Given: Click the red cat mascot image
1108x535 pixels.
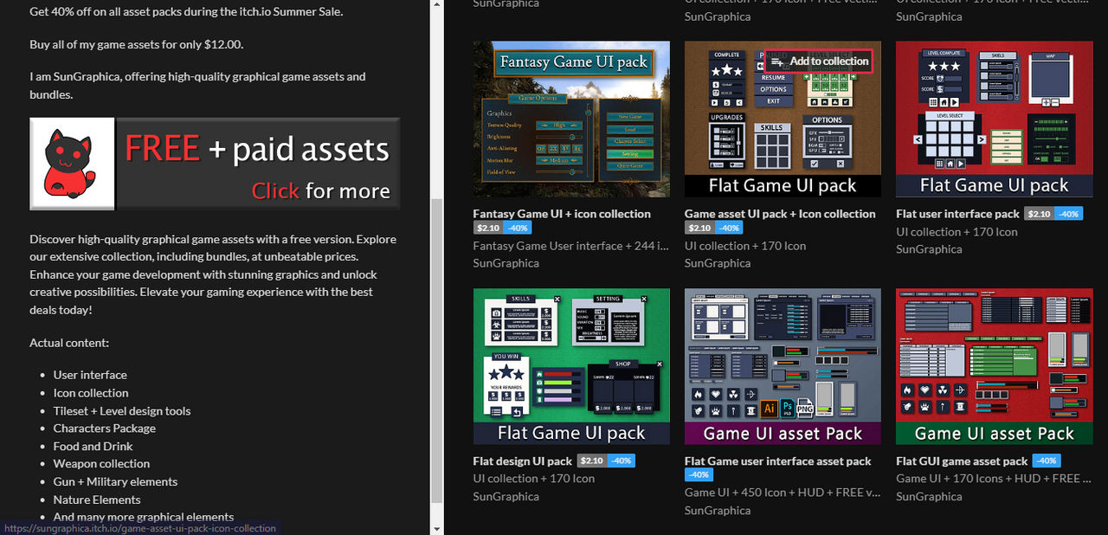Looking at the screenshot, I should tap(73, 164).
